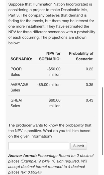Click the Probability of Scenario: column header
The height and width of the screenshot is (175, 104).
click(x=81, y=56)
